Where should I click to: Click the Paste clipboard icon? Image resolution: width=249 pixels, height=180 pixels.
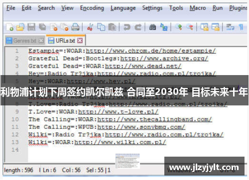[x=112, y=27]
